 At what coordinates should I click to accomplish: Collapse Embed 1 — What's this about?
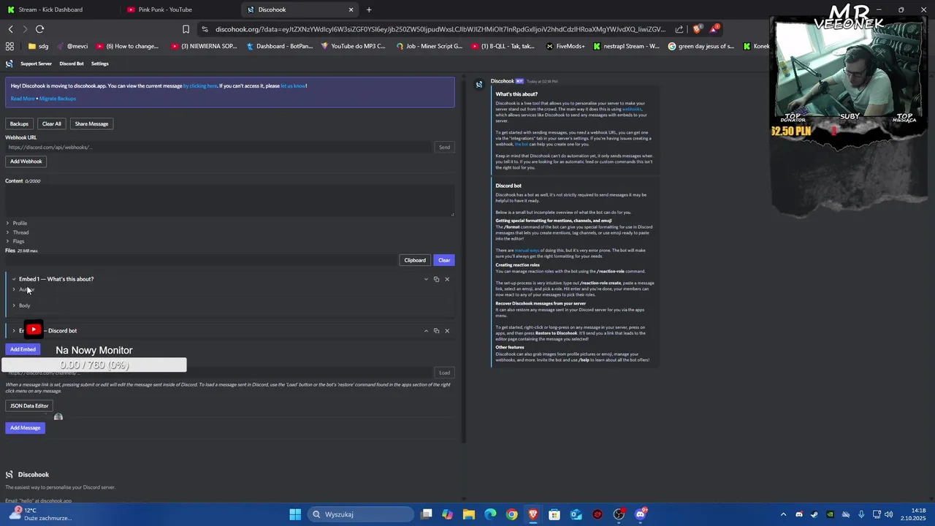[53, 279]
